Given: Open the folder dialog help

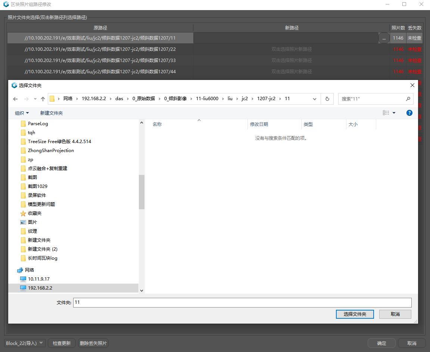Looking at the screenshot, I should 409,113.
